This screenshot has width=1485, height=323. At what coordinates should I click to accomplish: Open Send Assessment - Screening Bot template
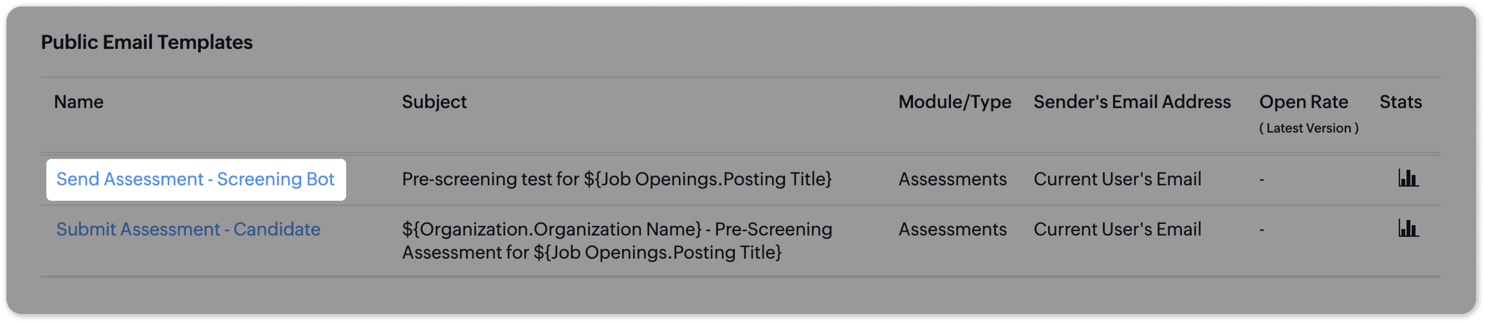(x=195, y=180)
